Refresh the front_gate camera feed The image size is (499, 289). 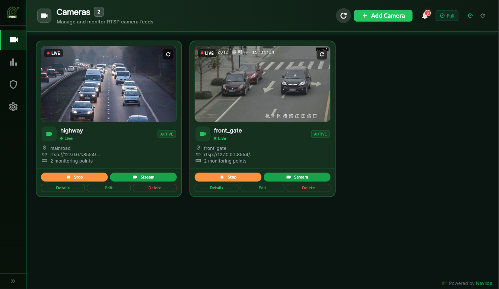pos(322,54)
